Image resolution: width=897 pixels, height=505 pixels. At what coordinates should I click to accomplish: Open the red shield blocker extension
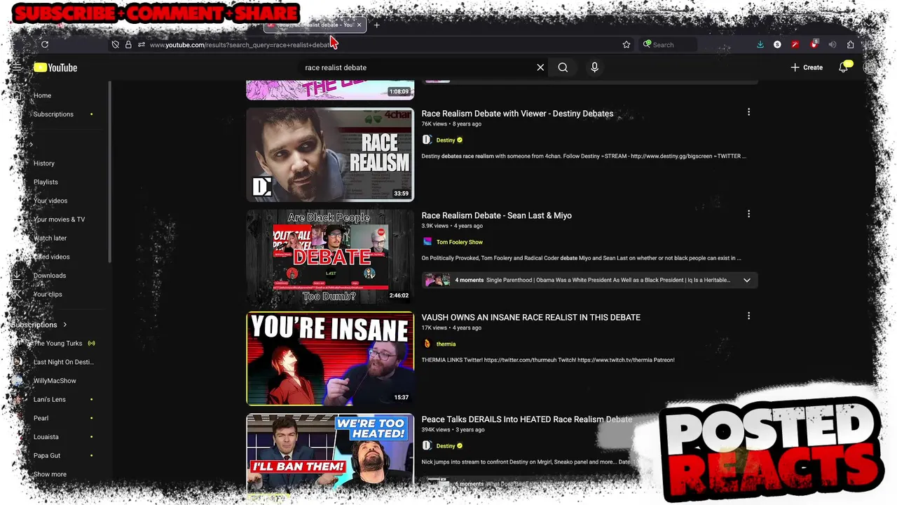[814, 44]
